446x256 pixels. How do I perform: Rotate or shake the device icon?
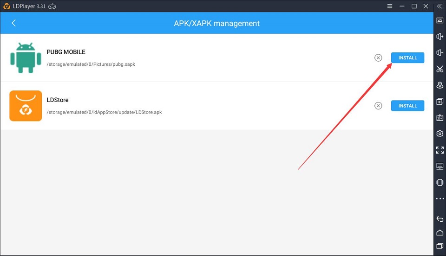pos(440,182)
